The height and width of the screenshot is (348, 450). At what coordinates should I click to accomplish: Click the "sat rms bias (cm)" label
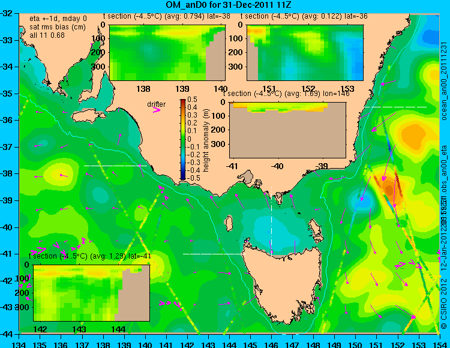click(58, 27)
